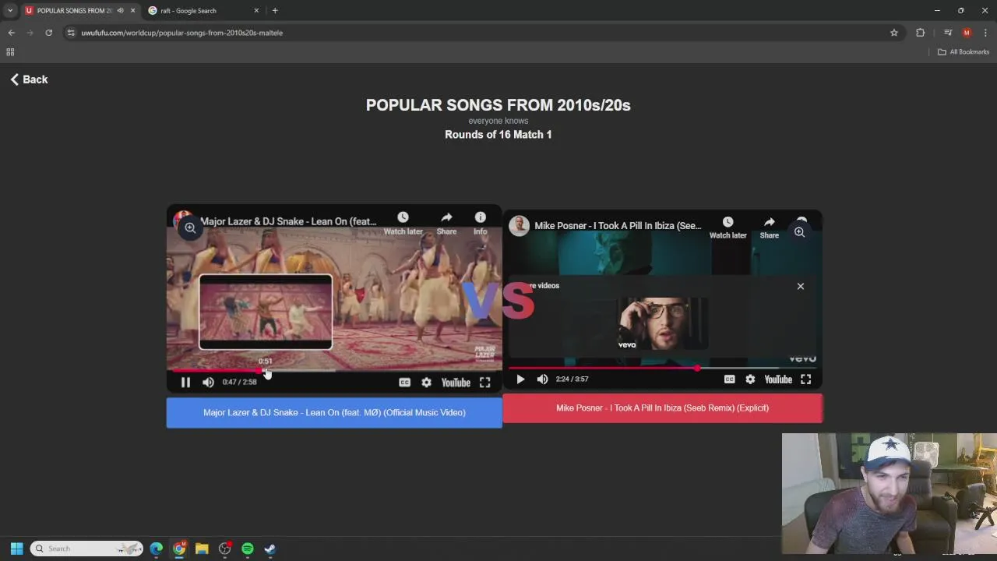This screenshot has height=561, width=997.
Task: Vote for Major Lazer Lean On blue button
Action: pyautogui.click(x=334, y=412)
